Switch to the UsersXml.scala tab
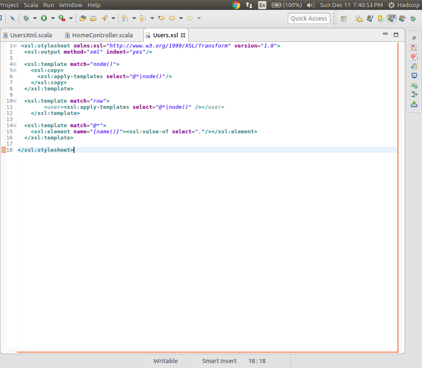This screenshot has width=422, height=368. coord(28,35)
